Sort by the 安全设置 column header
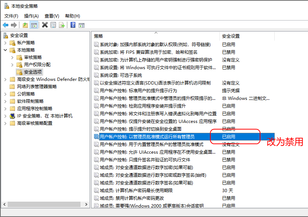Screen dimensions: 308x217 pos(247,36)
